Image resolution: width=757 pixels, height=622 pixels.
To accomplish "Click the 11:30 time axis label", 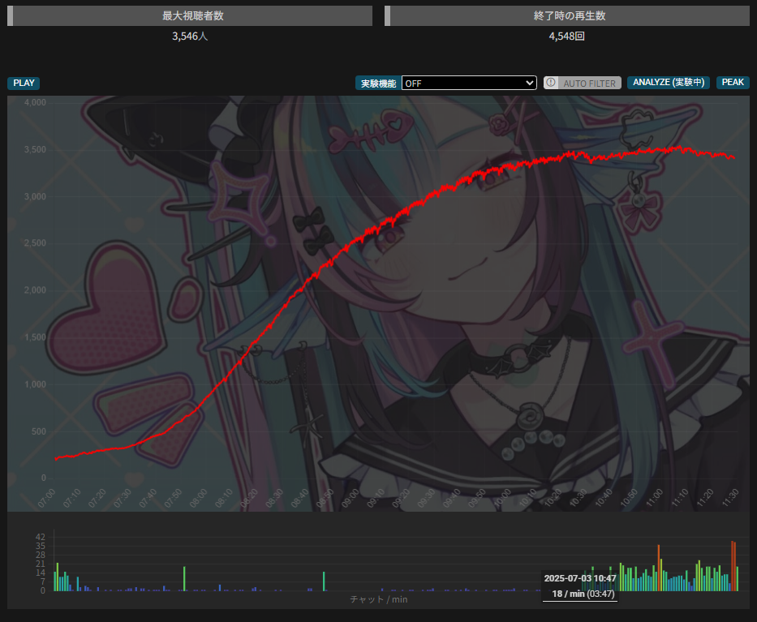I will 730,499.
